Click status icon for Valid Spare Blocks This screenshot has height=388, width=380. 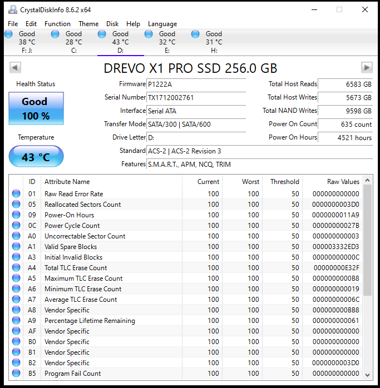pyautogui.click(x=16, y=246)
